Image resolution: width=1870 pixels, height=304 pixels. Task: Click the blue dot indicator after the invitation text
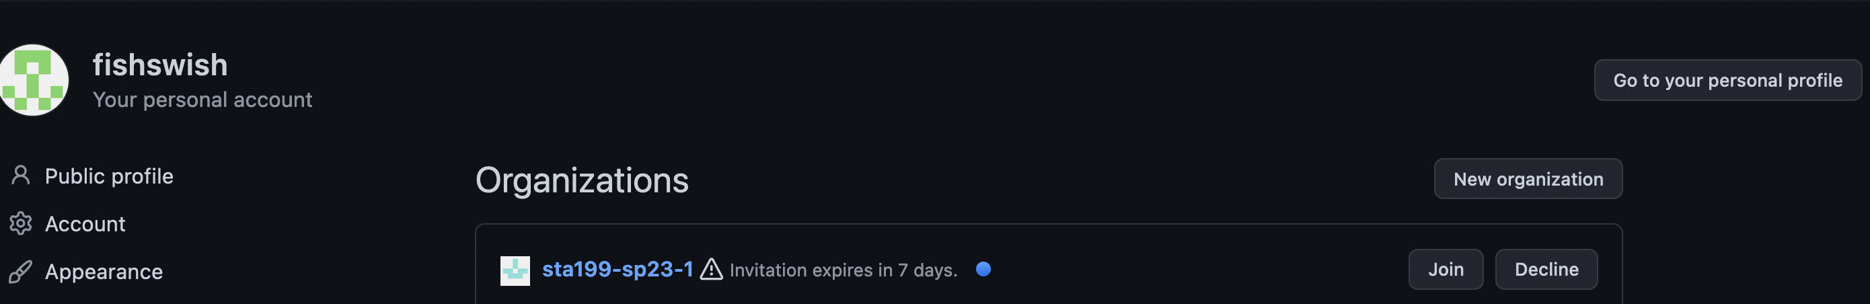[x=983, y=269]
